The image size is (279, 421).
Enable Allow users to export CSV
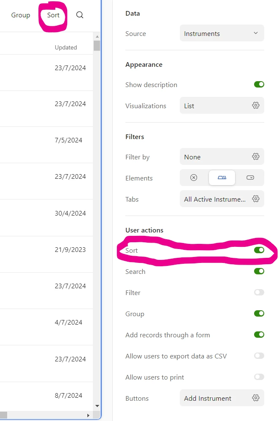259,356
